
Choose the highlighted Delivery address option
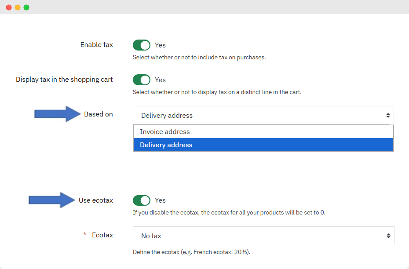click(166, 145)
